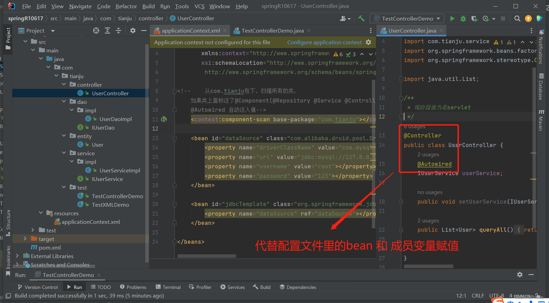Collapse the src folder
This screenshot has width=549, height=303.
[x=25, y=41]
